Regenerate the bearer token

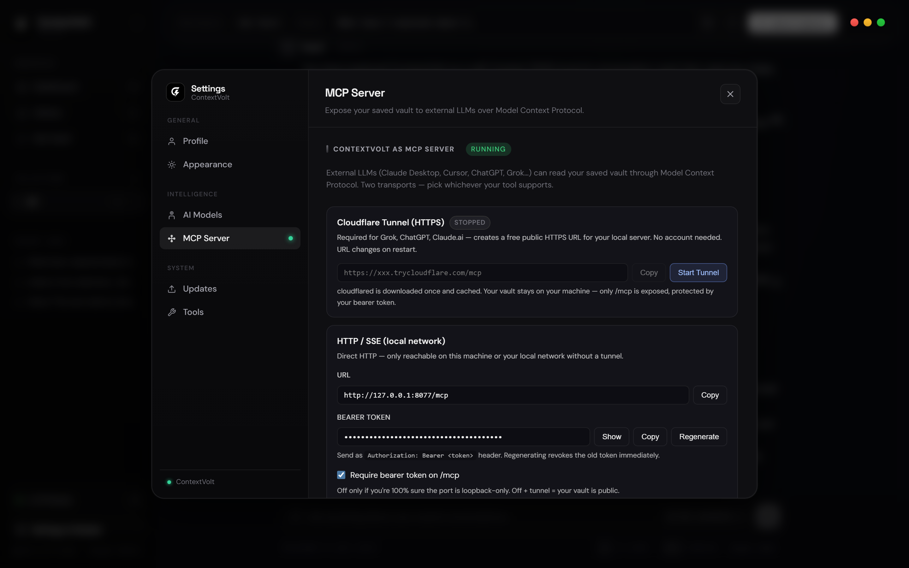(x=699, y=436)
